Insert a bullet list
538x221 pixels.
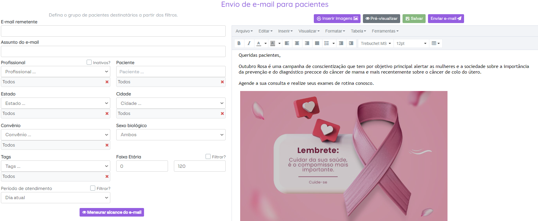coord(327,43)
